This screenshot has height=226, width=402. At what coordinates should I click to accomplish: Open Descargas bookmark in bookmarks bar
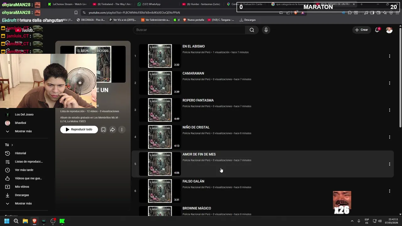[x=247, y=20]
